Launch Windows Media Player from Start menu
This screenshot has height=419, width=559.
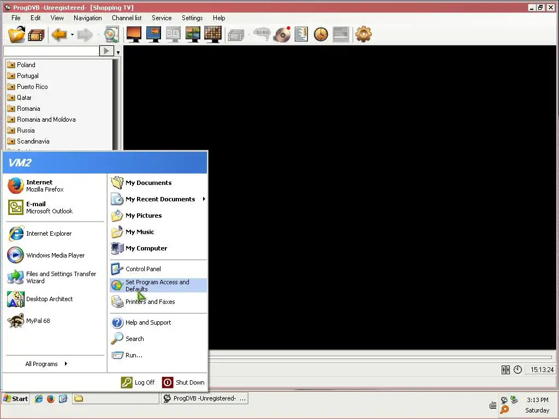click(55, 255)
